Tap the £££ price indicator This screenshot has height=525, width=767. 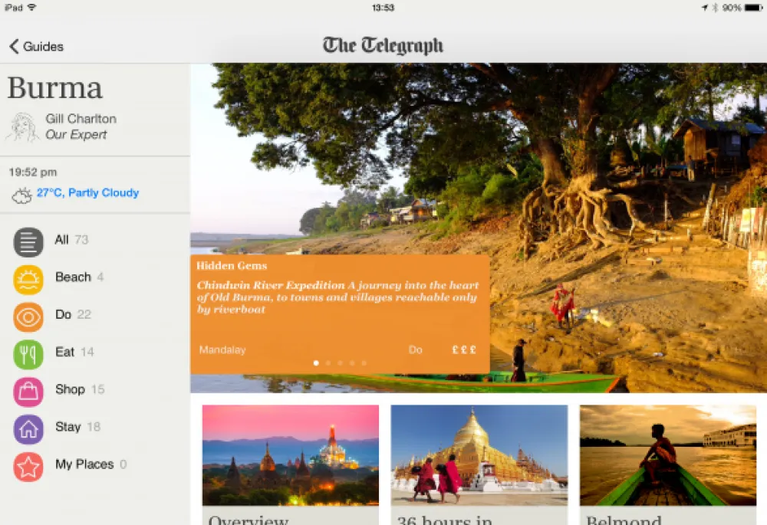click(464, 349)
